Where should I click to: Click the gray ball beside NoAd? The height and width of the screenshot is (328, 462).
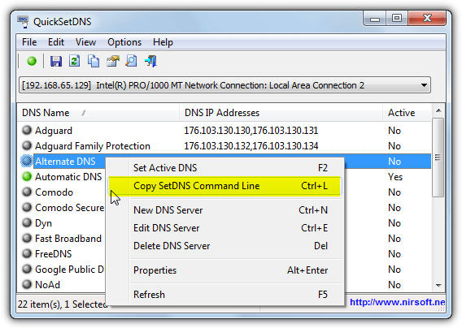pos(27,284)
